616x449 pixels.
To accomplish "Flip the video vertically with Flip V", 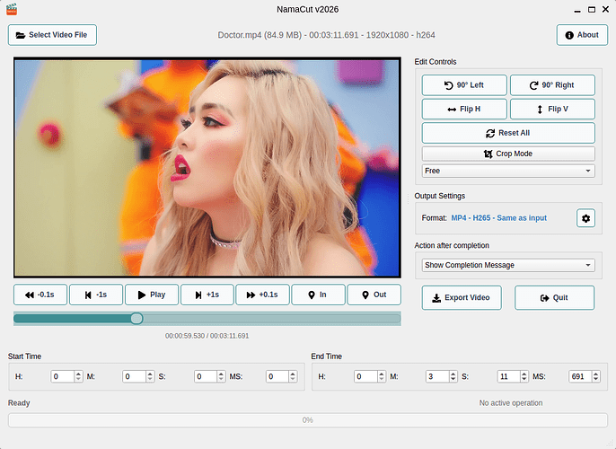I will coord(552,110).
